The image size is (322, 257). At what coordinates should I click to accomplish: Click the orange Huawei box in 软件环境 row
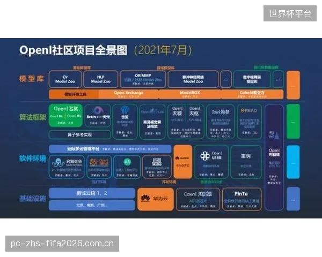point(183,162)
